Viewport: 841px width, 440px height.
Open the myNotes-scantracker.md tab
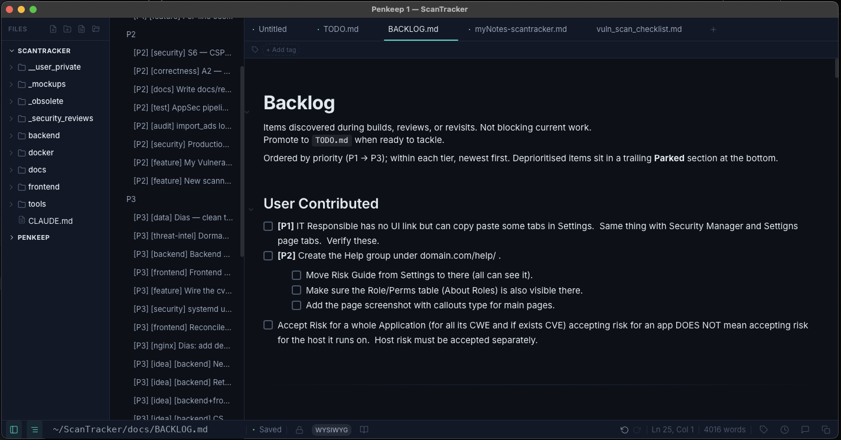click(521, 29)
